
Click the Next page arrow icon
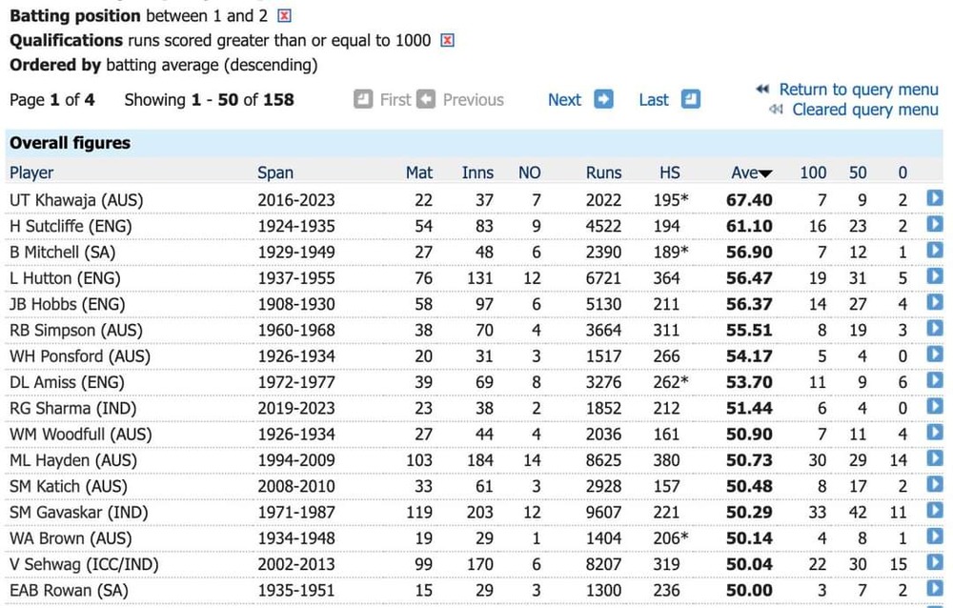click(x=603, y=99)
